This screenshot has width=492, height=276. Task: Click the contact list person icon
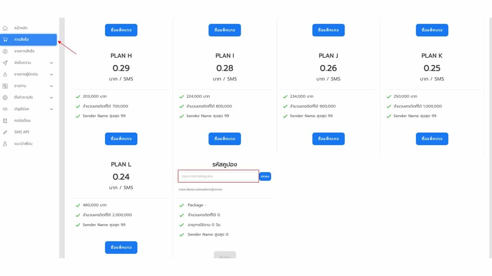tap(5, 74)
